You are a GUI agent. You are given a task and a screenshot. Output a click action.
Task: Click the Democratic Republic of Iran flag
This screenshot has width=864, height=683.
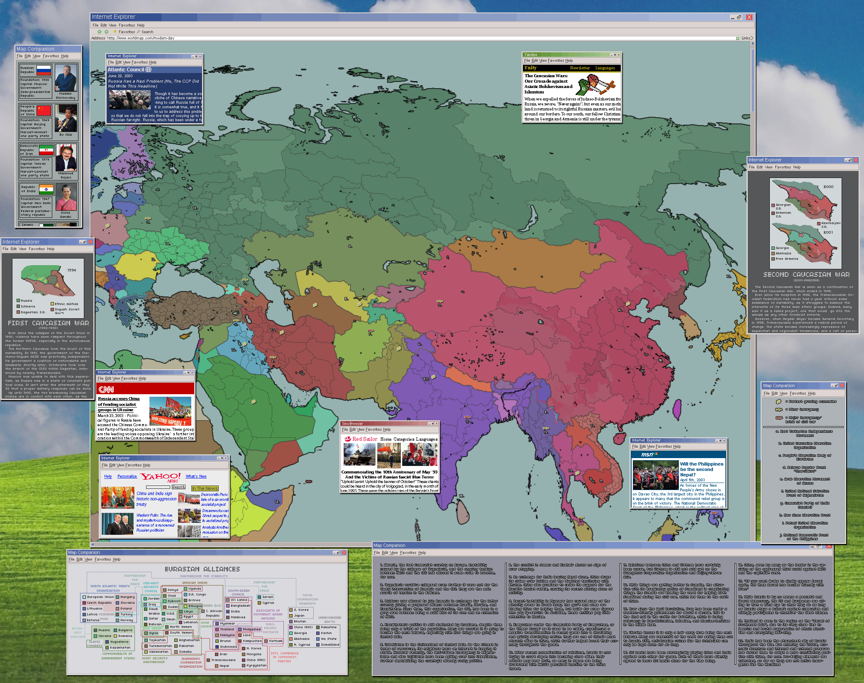[46, 150]
